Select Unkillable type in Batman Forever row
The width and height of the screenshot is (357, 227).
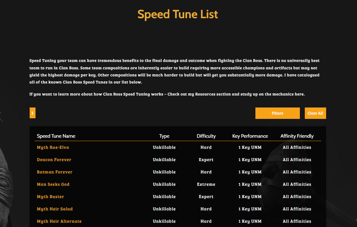(x=164, y=172)
